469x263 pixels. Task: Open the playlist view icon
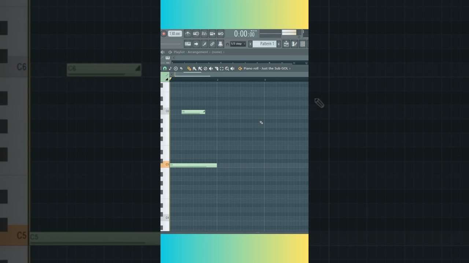click(286, 44)
